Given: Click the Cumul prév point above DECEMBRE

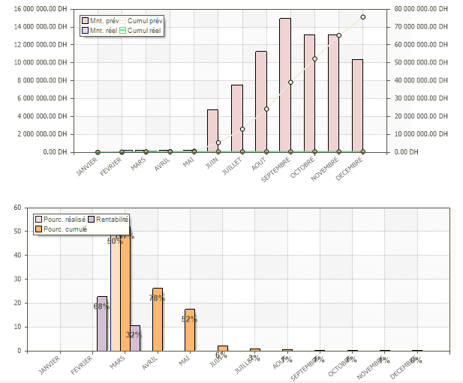Looking at the screenshot, I should pos(363,16).
